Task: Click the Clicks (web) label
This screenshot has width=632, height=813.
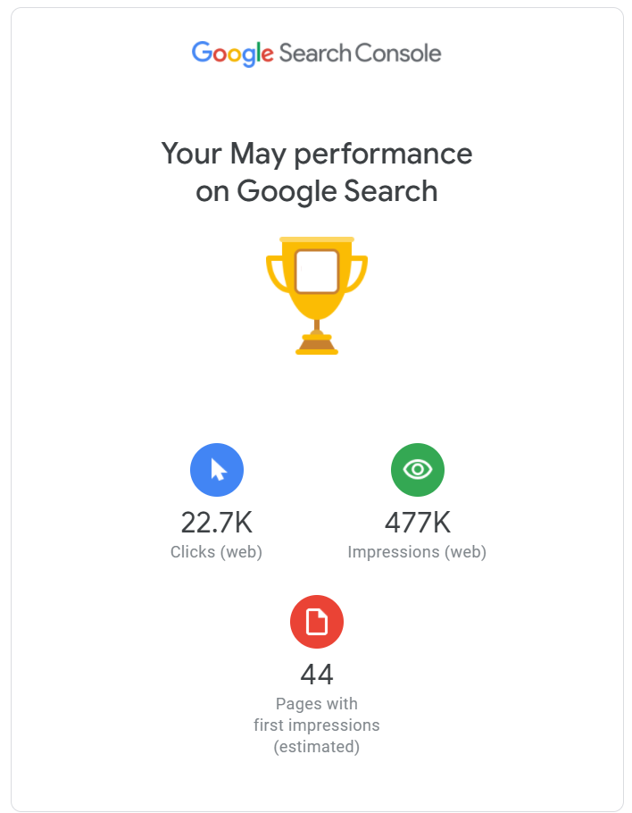Action: [217, 552]
